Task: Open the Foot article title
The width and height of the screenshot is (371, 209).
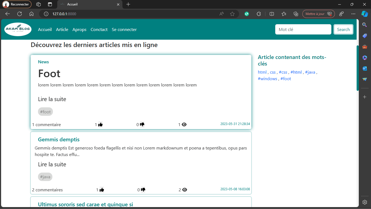Action: tap(49, 73)
